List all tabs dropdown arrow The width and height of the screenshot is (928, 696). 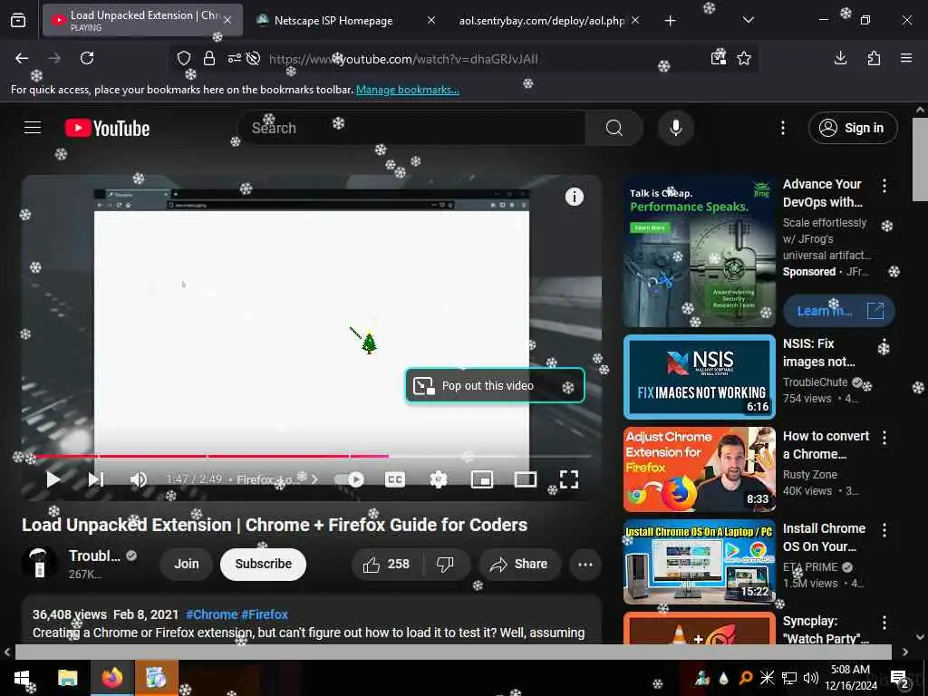(x=748, y=20)
